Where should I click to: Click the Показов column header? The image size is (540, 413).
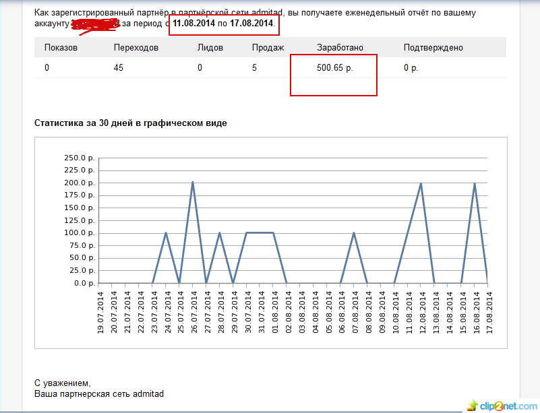61,47
